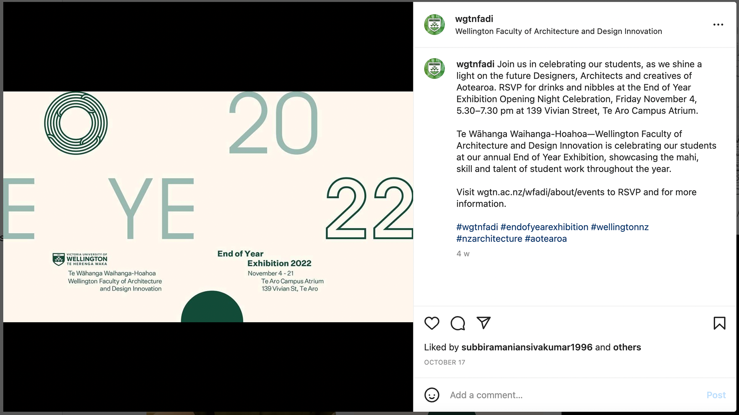Open comments via the speech bubble icon
739x415 pixels.
pos(458,323)
